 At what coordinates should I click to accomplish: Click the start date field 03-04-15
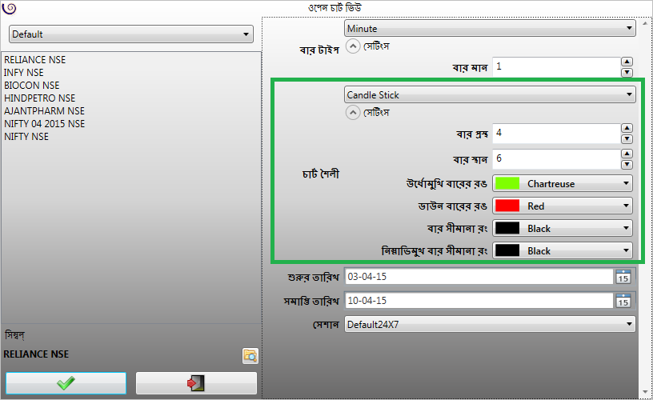pos(479,277)
